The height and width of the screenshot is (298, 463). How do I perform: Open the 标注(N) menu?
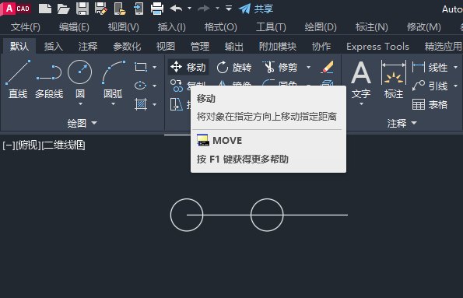pos(371,27)
